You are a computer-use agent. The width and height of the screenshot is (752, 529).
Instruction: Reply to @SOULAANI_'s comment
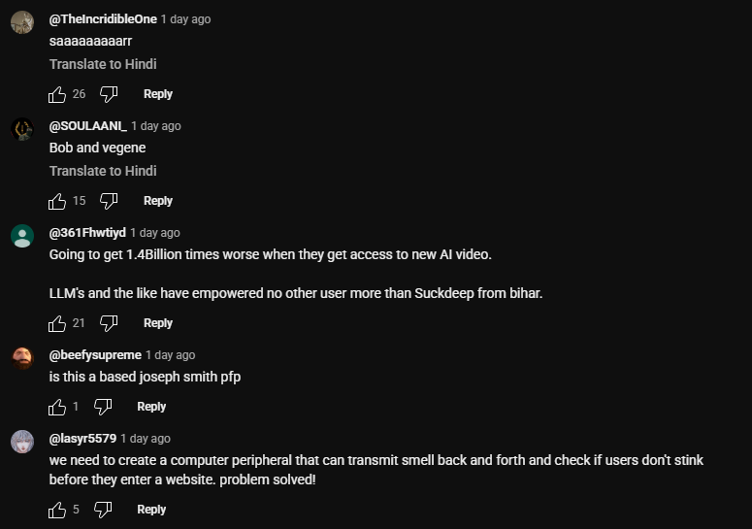[x=158, y=201]
